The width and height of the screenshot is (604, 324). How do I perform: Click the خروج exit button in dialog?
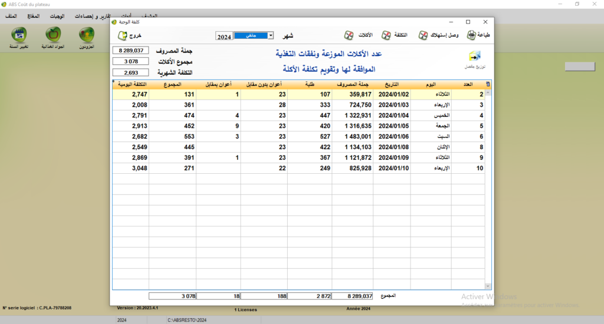130,35
